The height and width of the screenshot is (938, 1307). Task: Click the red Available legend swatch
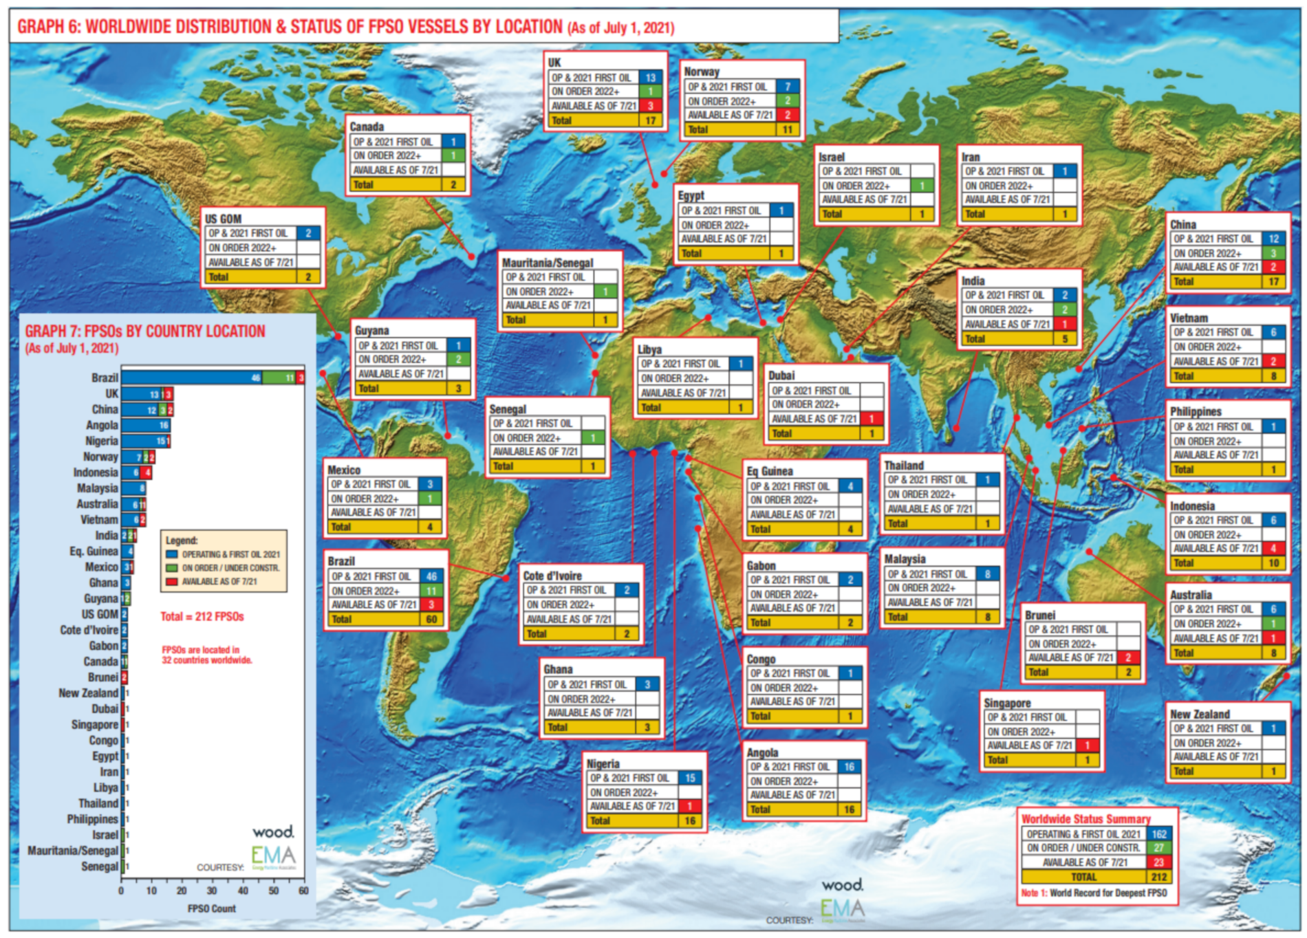tap(171, 582)
